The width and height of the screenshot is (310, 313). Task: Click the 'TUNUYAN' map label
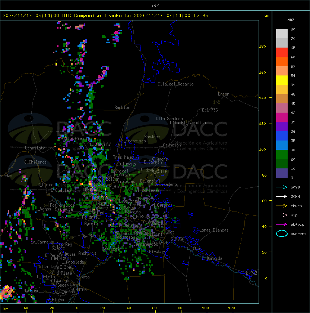pos(79,290)
